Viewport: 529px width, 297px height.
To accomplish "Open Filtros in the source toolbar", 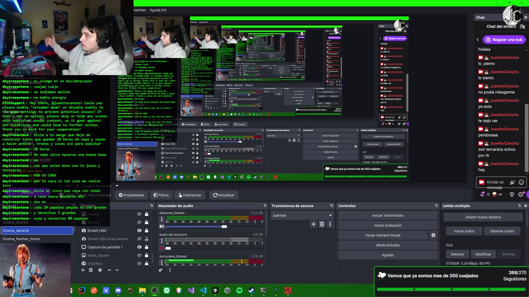I will click(x=161, y=195).
